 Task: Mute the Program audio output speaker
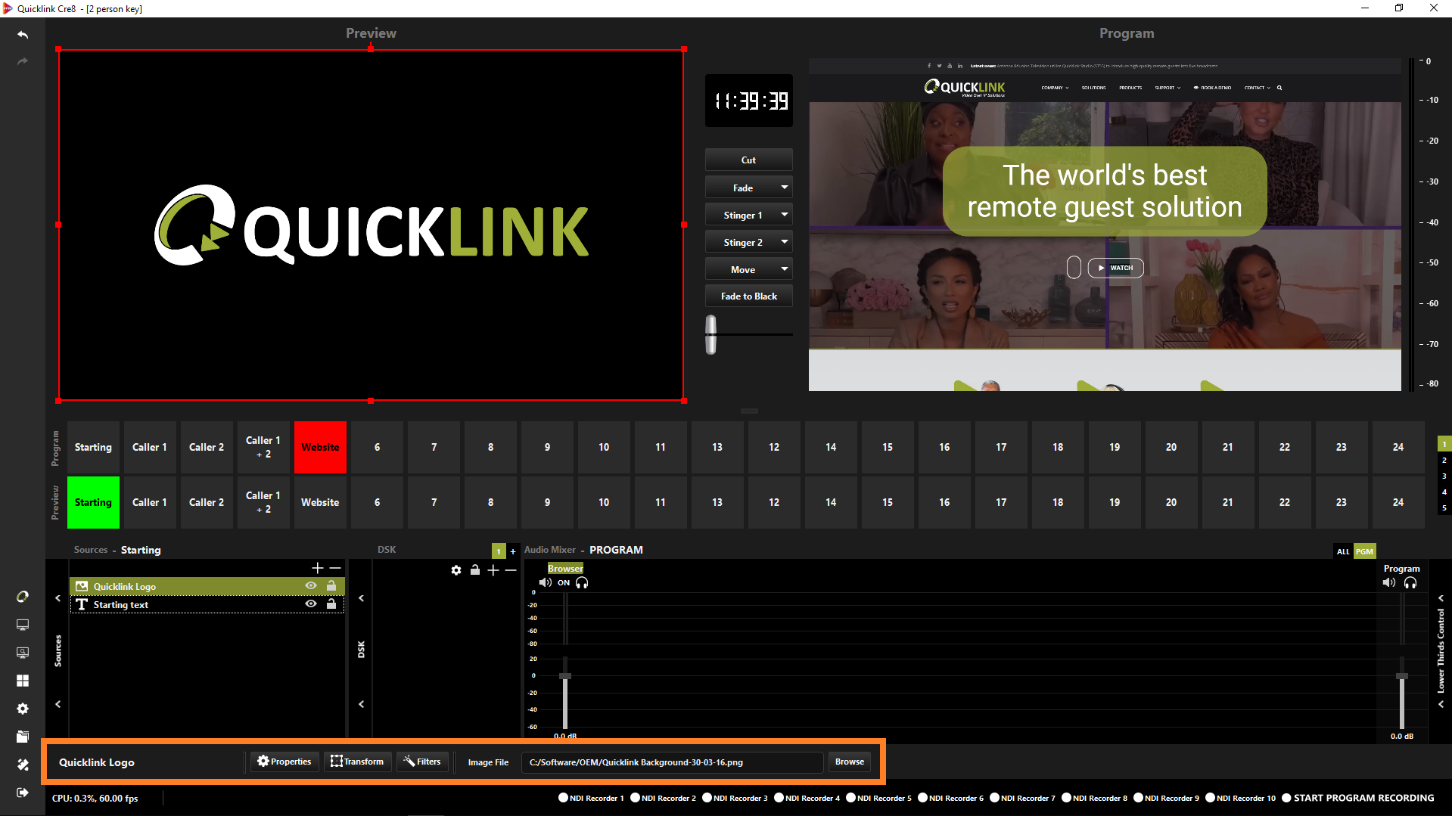[1389, 582]
